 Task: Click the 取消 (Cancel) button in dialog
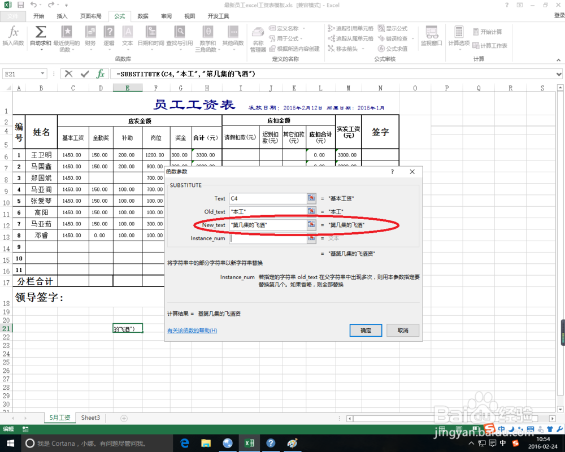click(x=403, y=330)
